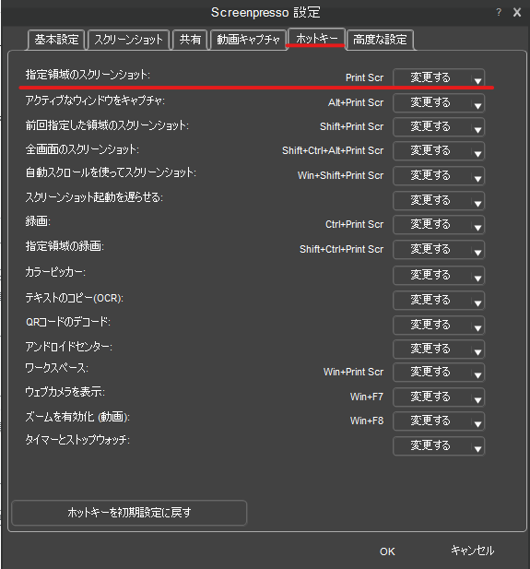Go to the 高度な設定 tab
Image resolution: width=530 pixels, height=569 pixels.
point(380,40)
